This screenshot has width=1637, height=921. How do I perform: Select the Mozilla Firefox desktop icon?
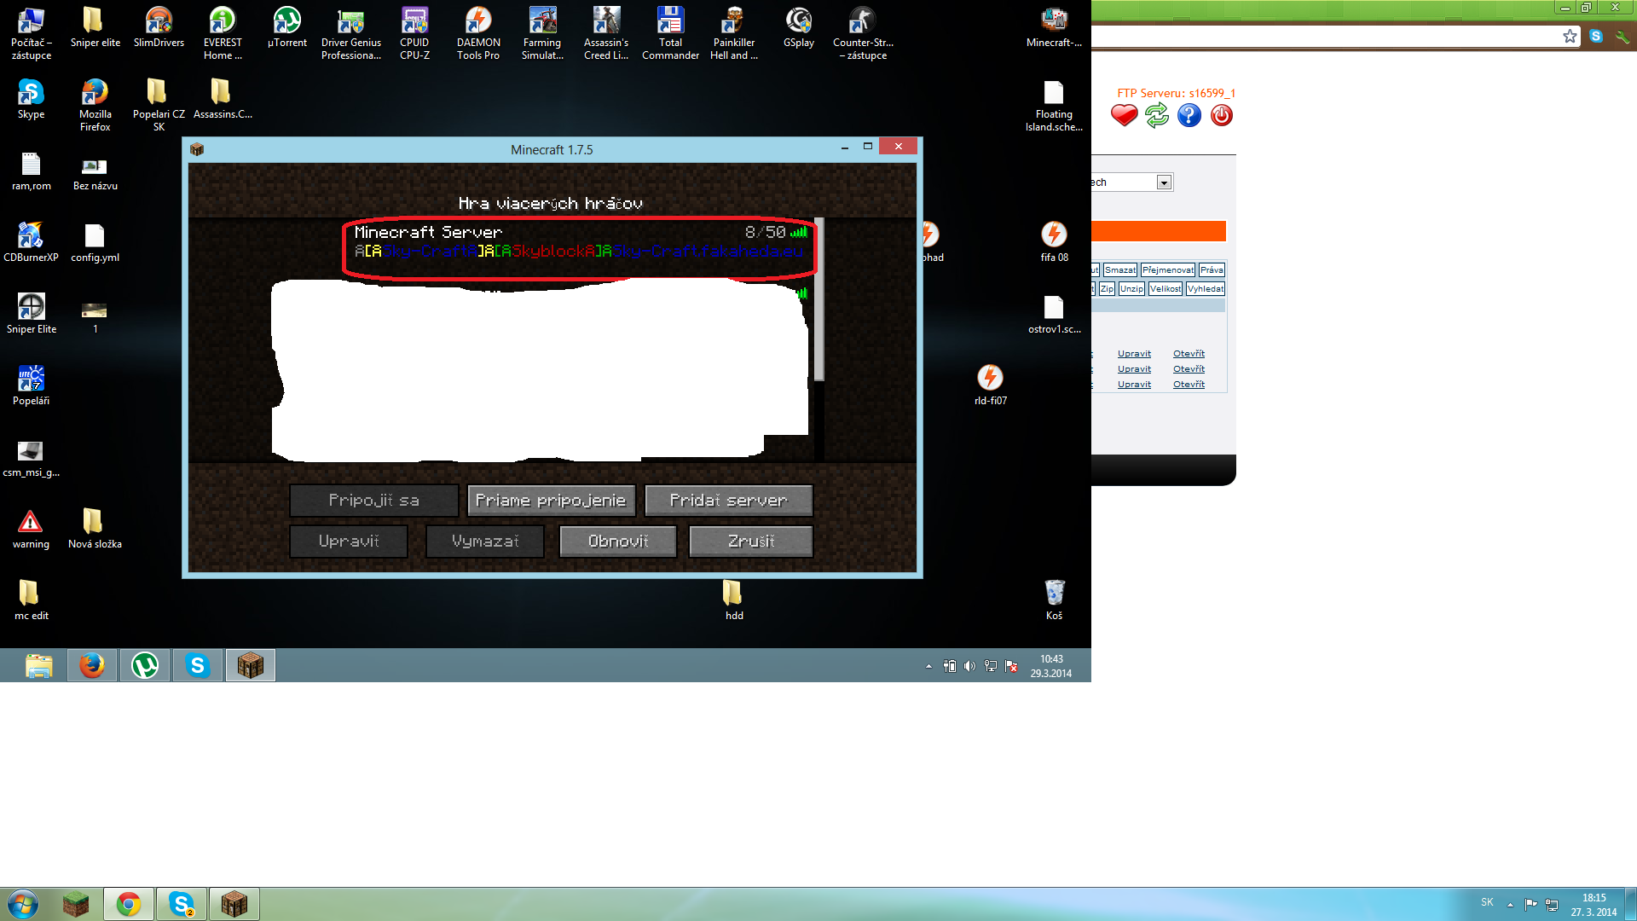[x=95, y=106]
